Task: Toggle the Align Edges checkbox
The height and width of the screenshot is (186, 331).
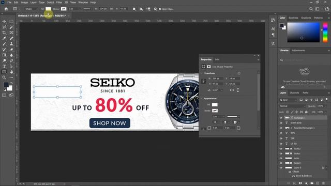Action: [x=160, y=9]
